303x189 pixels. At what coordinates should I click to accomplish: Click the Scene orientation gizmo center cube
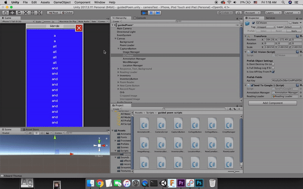[99, 146]
